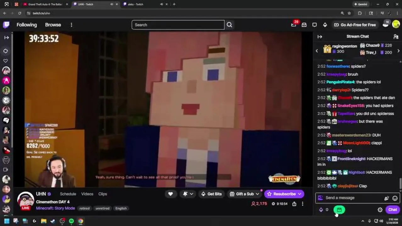Open a new browser tab
This screenshot has height=226, width=402.
coord(174,4)
